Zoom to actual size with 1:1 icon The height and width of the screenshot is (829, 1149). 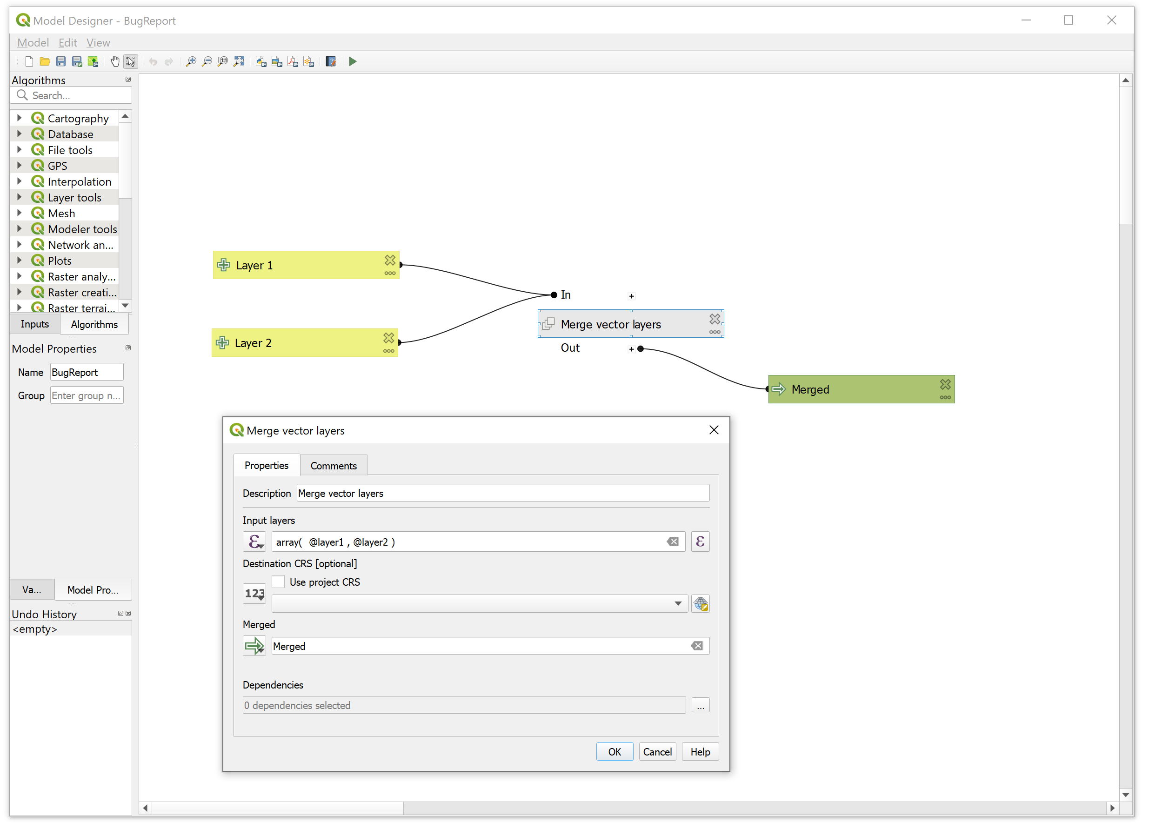coord(223,61)
